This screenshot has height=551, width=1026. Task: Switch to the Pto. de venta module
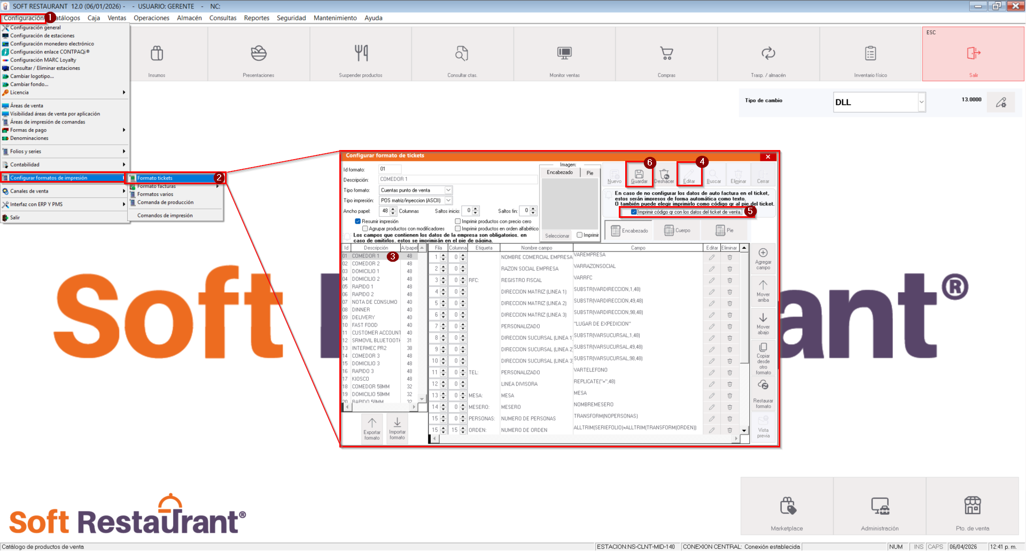coord(973,507)
